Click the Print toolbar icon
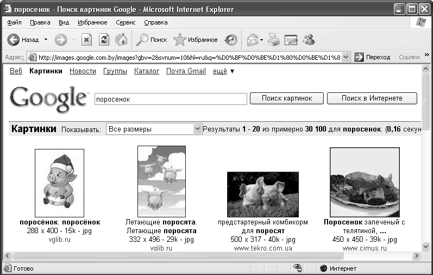 [274, 40]
